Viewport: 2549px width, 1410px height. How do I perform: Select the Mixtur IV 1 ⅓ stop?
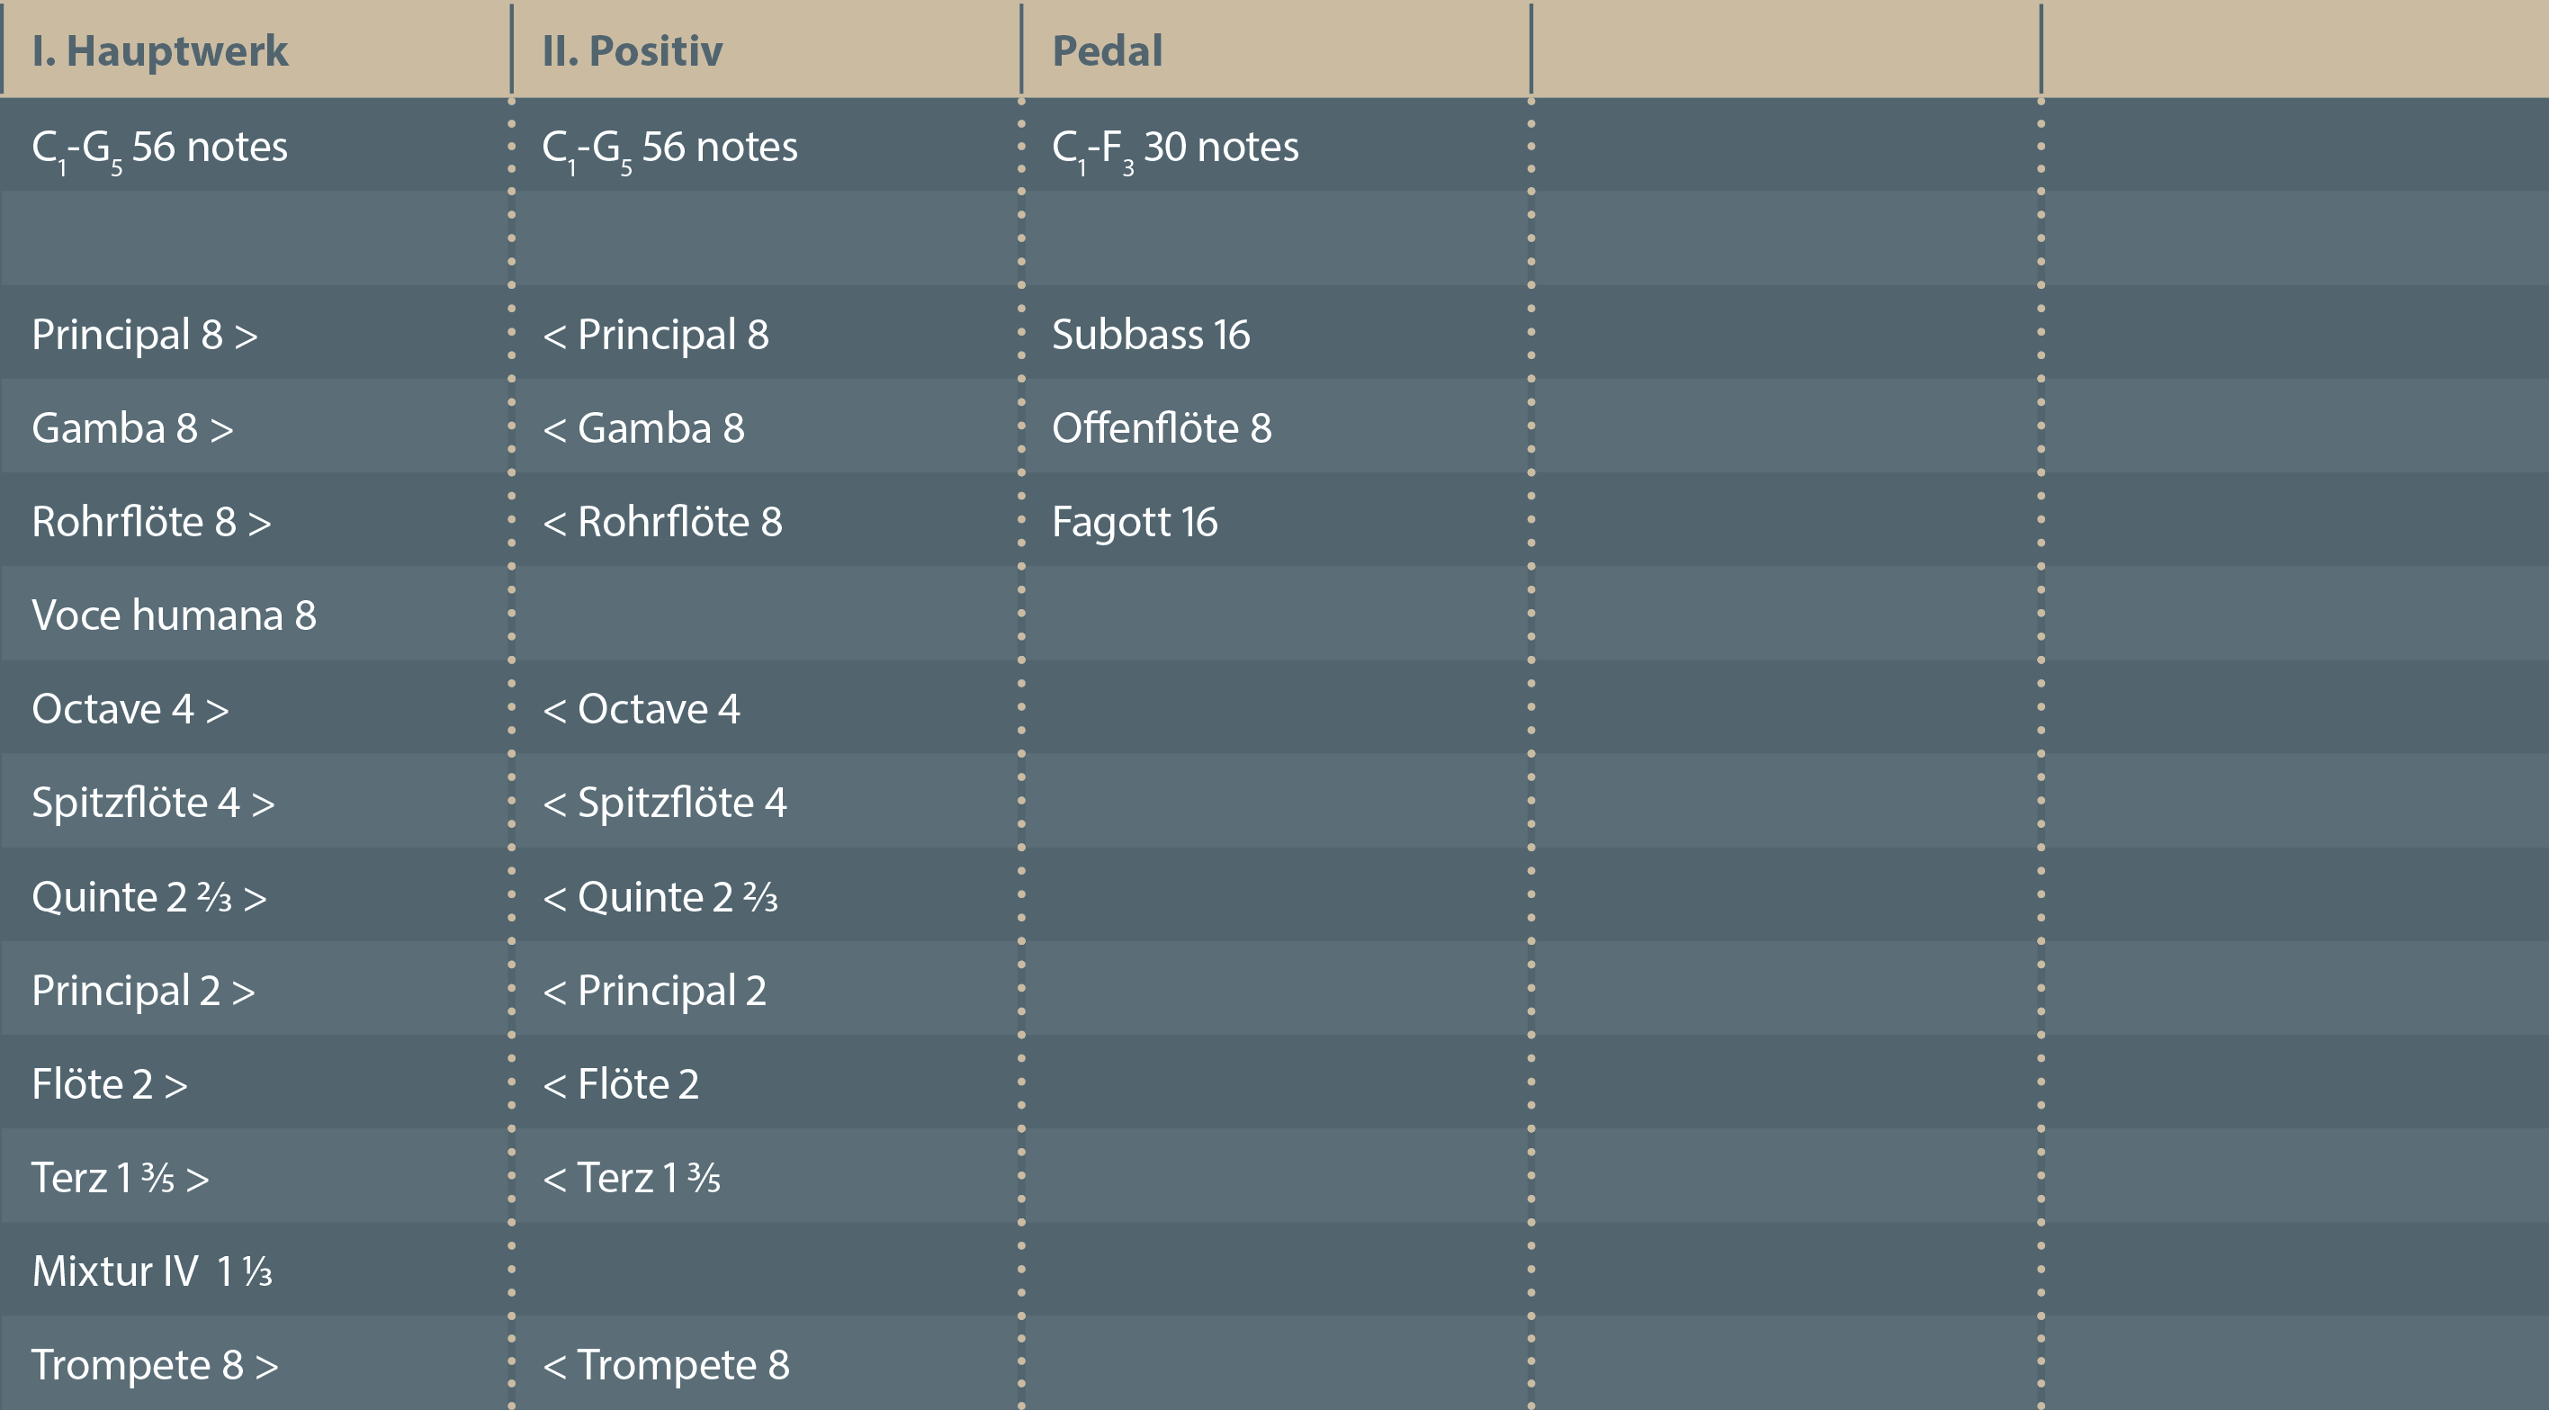tap(151, 1271)
